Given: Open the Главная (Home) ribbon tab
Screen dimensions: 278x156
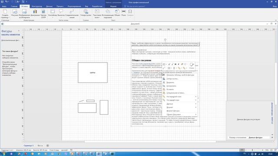Looking at the screenshot, I should (x=14, y=6).
